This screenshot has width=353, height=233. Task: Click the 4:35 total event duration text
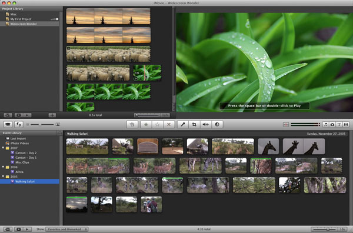click(204, 229)
